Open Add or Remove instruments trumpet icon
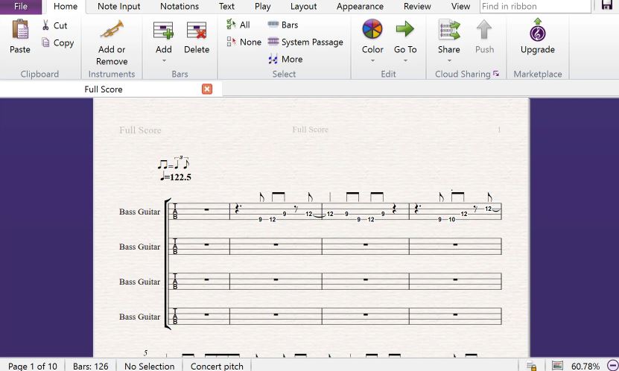 112,30
